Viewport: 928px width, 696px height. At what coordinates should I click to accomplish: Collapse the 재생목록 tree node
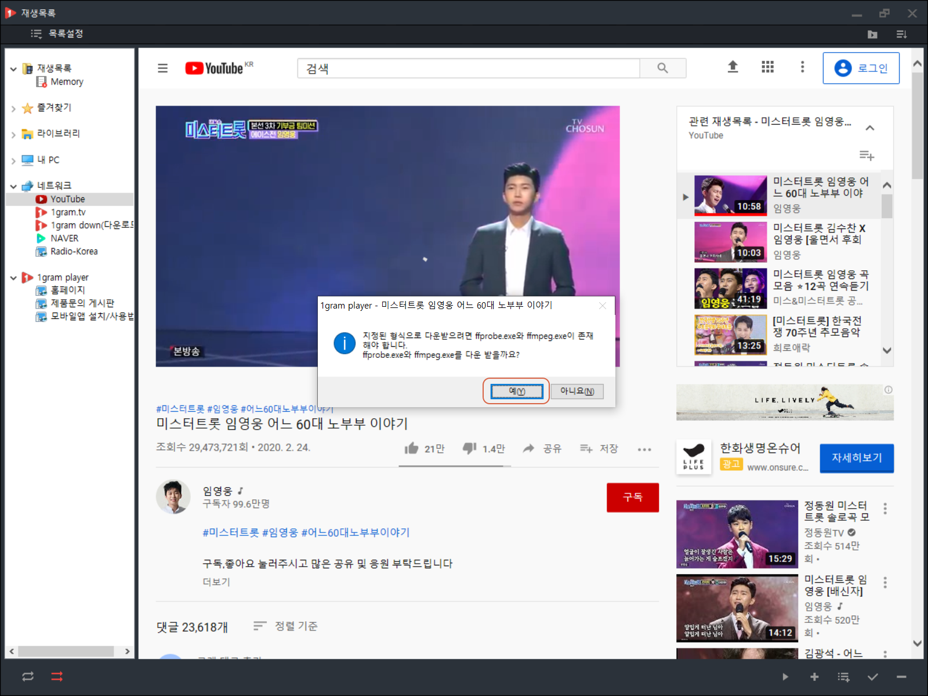(x=13, y=69)
